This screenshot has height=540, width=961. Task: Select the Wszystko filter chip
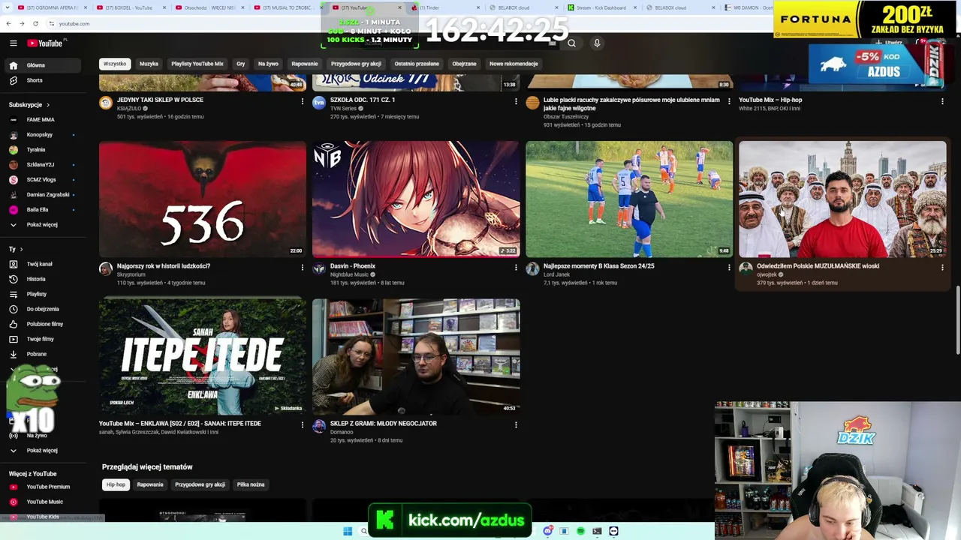(x=115, y=64)
